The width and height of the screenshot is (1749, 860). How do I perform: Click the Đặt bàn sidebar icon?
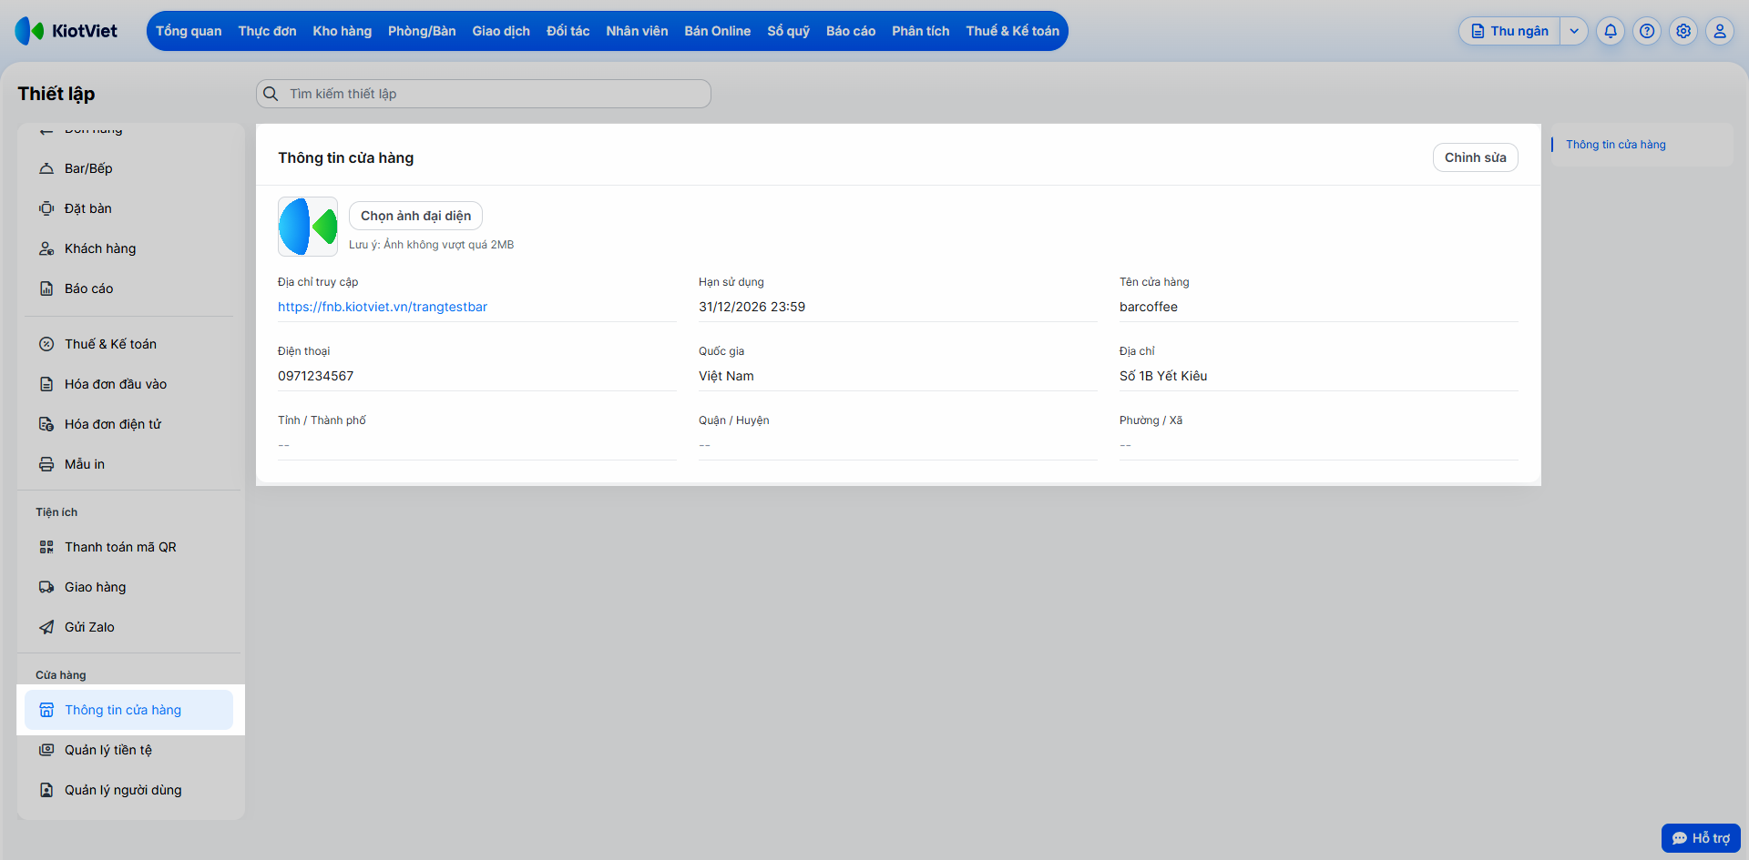[46, 208]
